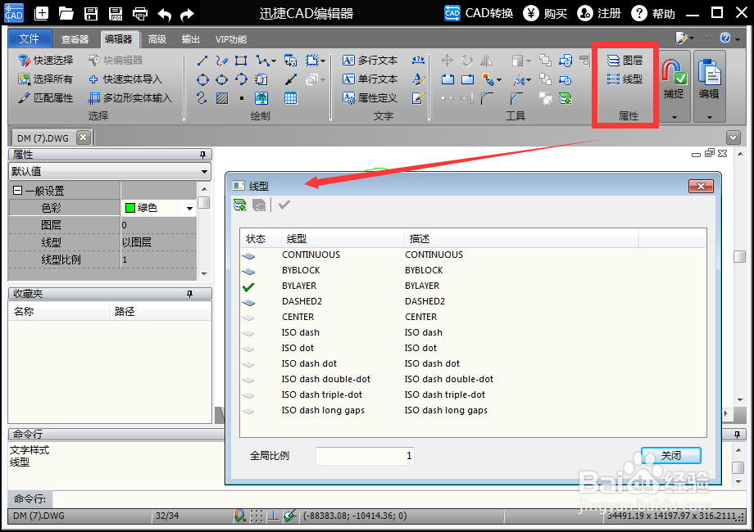Expand the dropdown arrow under 编辑
Viewport: 754px width, 532px height.
coord(709,117)
